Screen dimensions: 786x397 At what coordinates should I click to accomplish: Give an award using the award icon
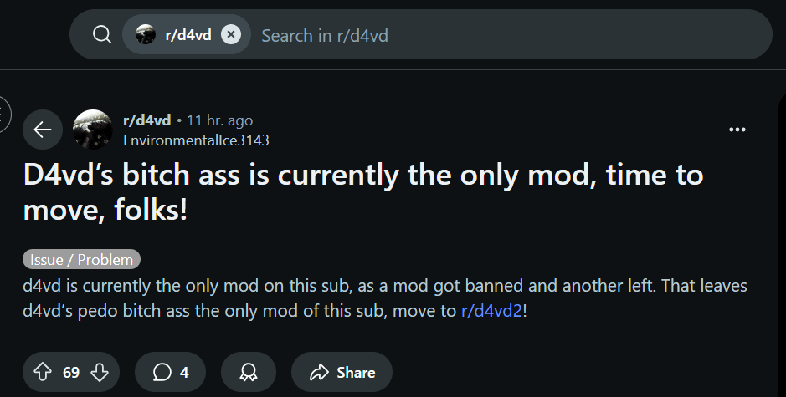(249, 372)
